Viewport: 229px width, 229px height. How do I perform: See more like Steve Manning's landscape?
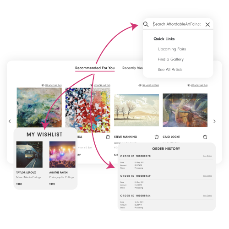(148, 85)
